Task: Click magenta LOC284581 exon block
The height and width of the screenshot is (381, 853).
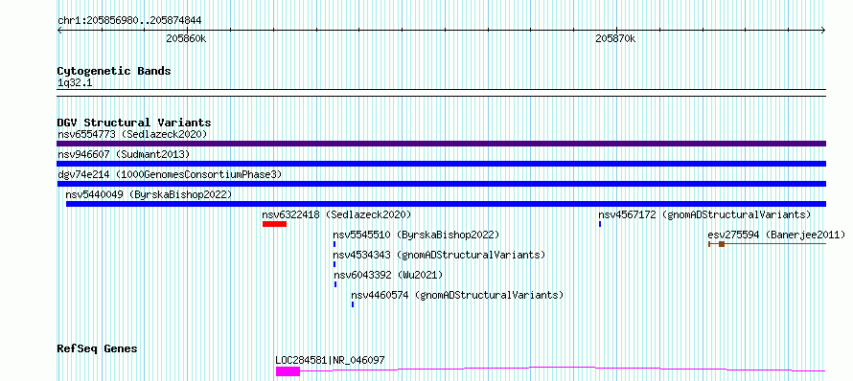Action: point(288,371)
